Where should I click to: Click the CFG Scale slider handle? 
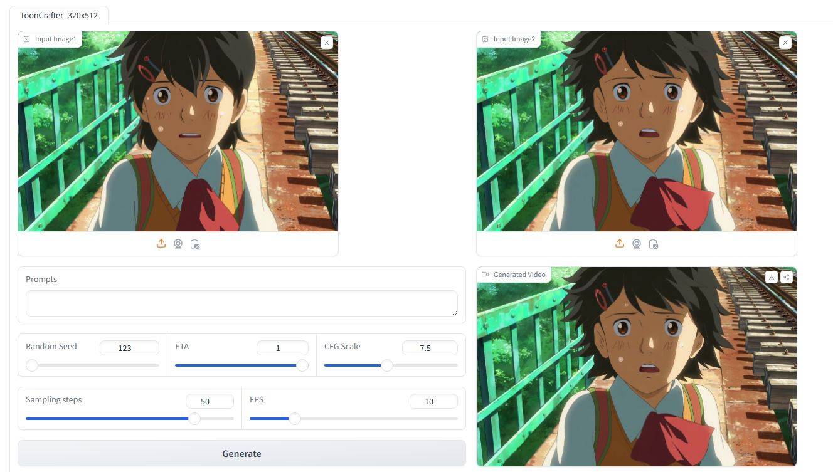coord(387,365)
